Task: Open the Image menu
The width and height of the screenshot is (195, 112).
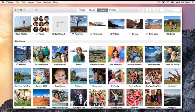Action: coord(31,2)
